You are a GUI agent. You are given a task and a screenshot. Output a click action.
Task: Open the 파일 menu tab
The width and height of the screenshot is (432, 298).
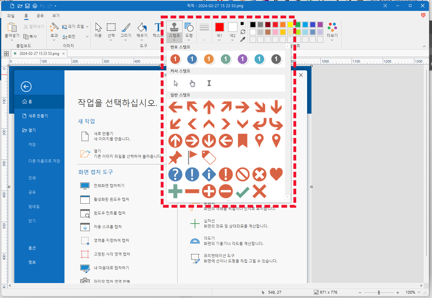[11, 16]
